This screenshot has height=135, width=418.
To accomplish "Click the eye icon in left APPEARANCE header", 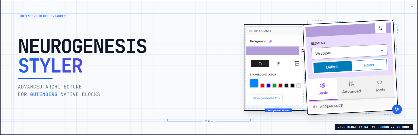I will [250, 31].
